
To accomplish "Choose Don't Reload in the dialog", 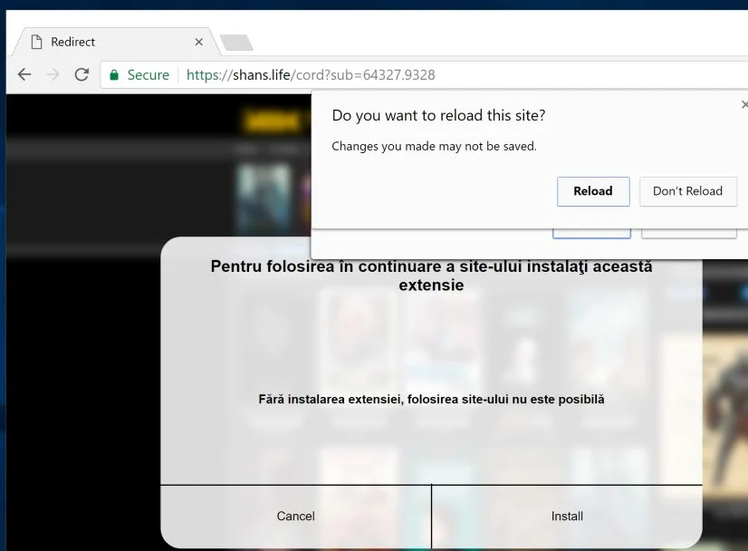I will (688, 191).
